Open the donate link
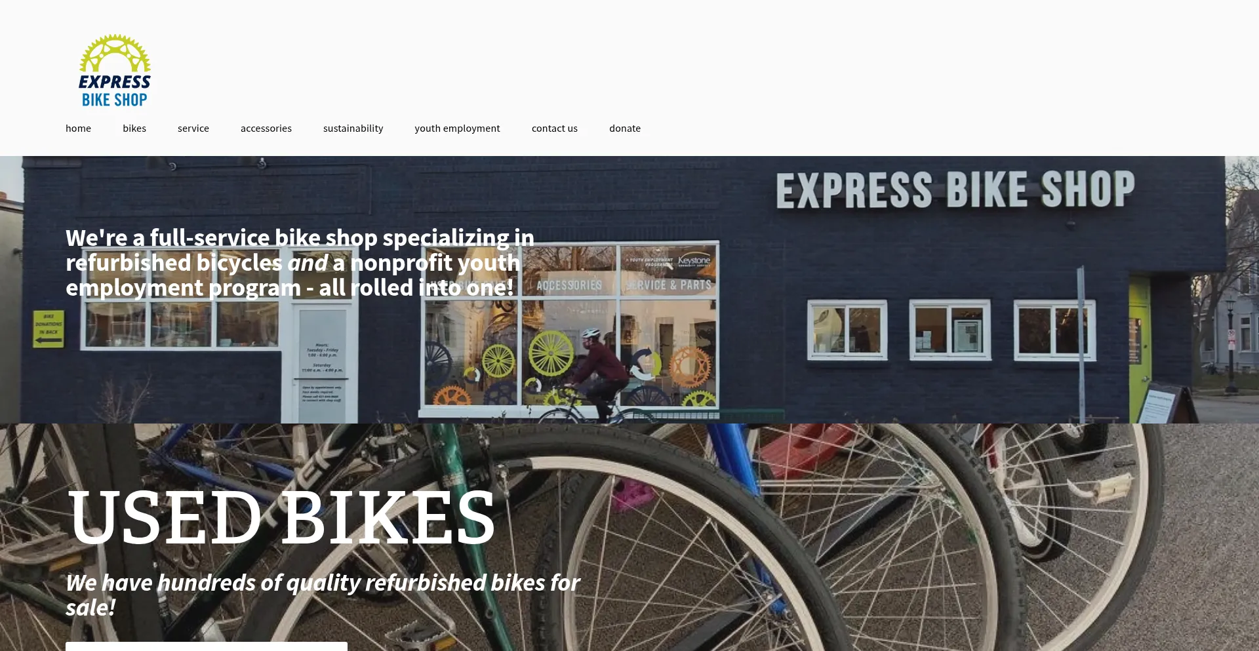The height and width of the screenshot is (651, 1259). pyautogui.click(x=625, y=128)
